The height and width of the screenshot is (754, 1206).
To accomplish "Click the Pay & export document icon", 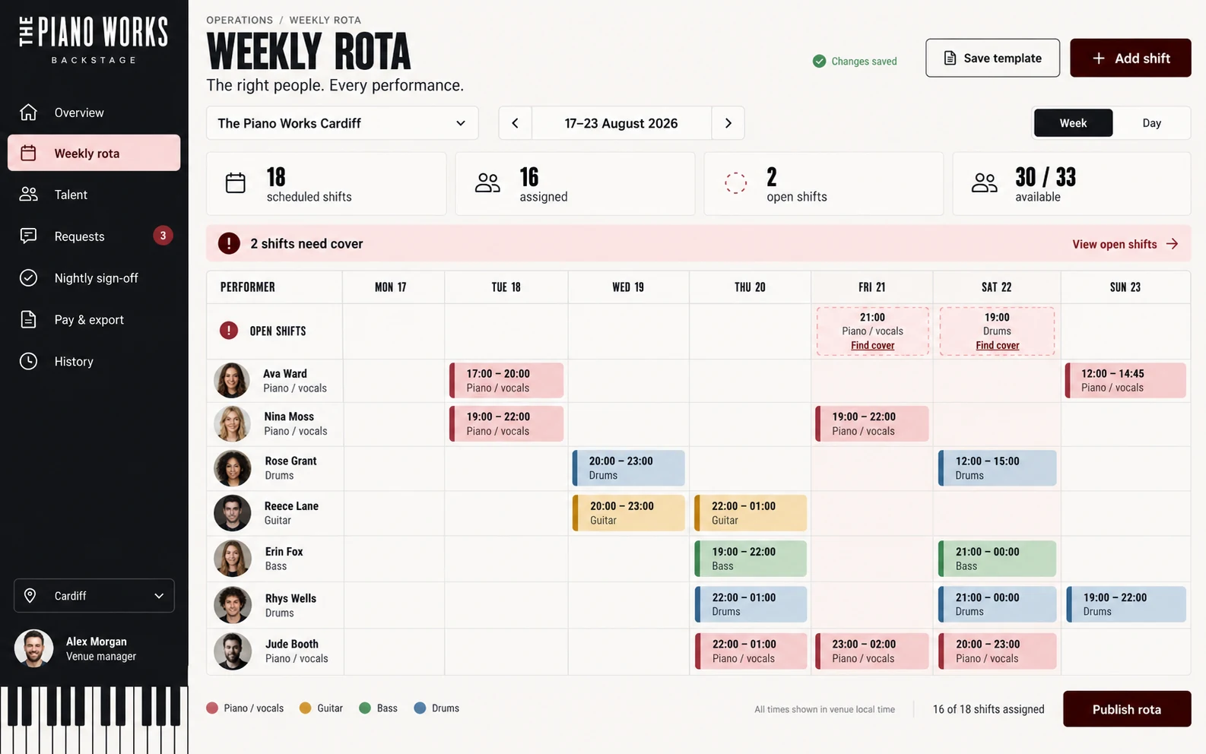I will tap(28, 319).
